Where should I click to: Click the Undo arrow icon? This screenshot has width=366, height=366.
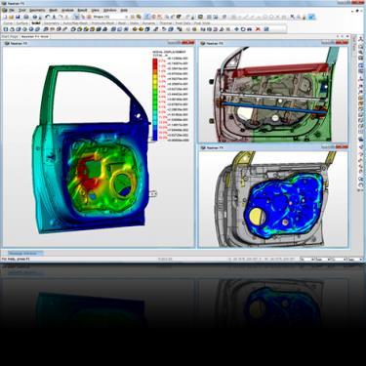48,17
